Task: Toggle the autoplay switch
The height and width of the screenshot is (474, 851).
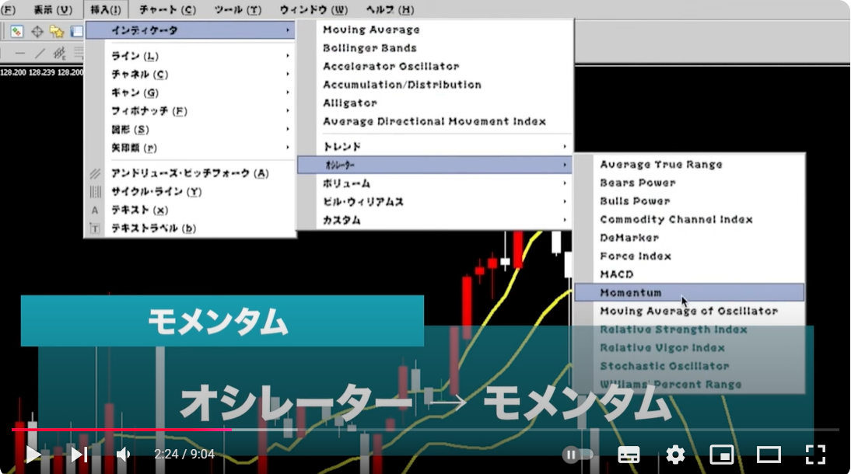Action: point(577,455)
